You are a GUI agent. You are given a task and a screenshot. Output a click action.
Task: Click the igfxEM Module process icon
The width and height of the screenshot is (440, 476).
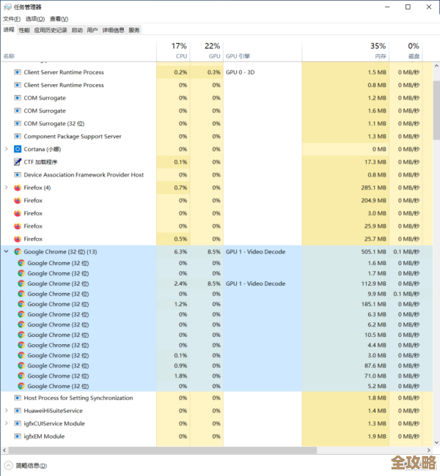click(18, 436)
